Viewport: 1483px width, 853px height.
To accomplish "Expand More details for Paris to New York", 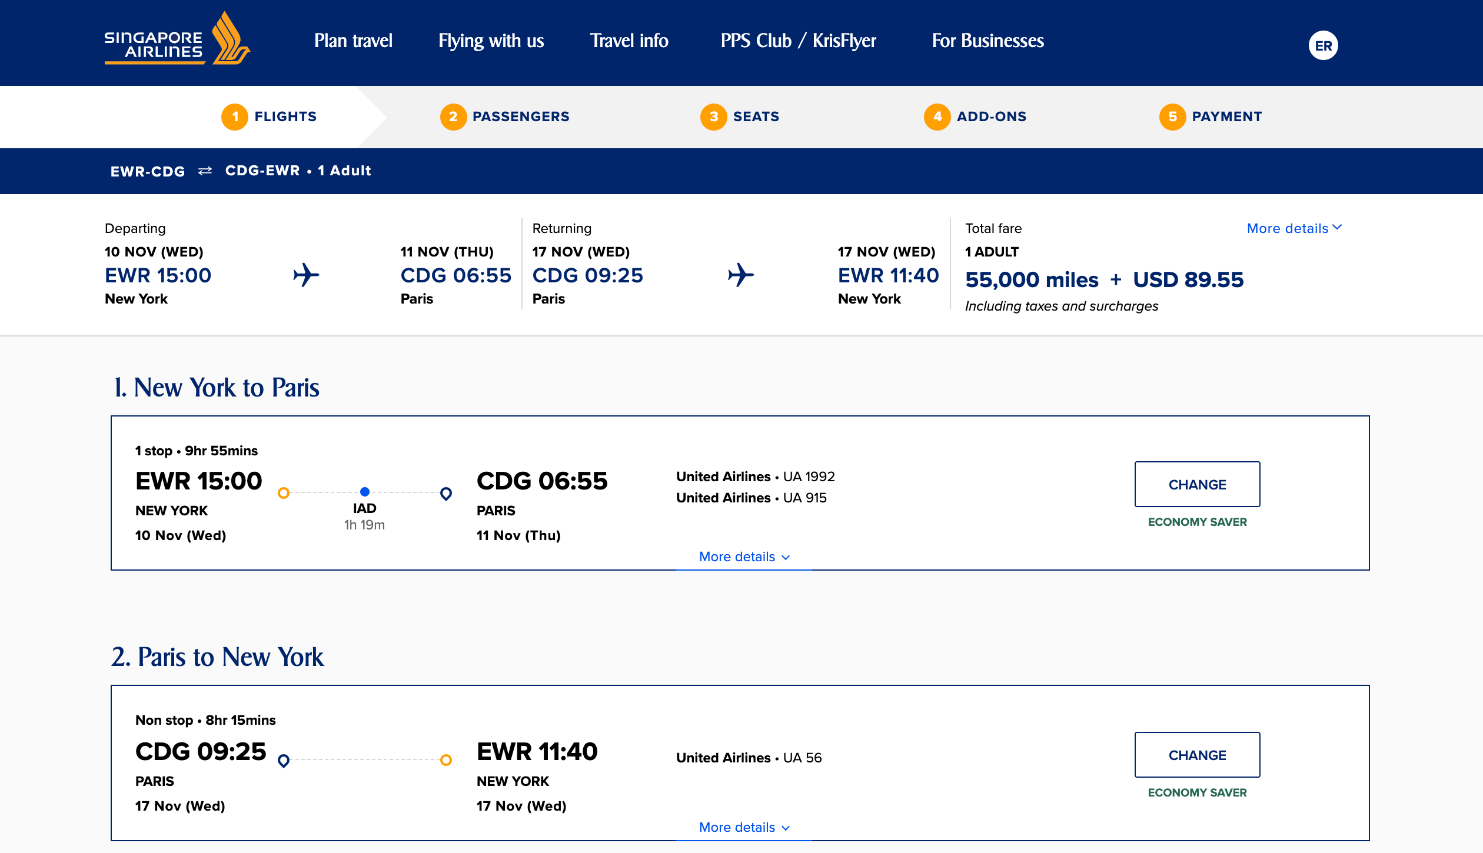I will click(x=744, y=827).
